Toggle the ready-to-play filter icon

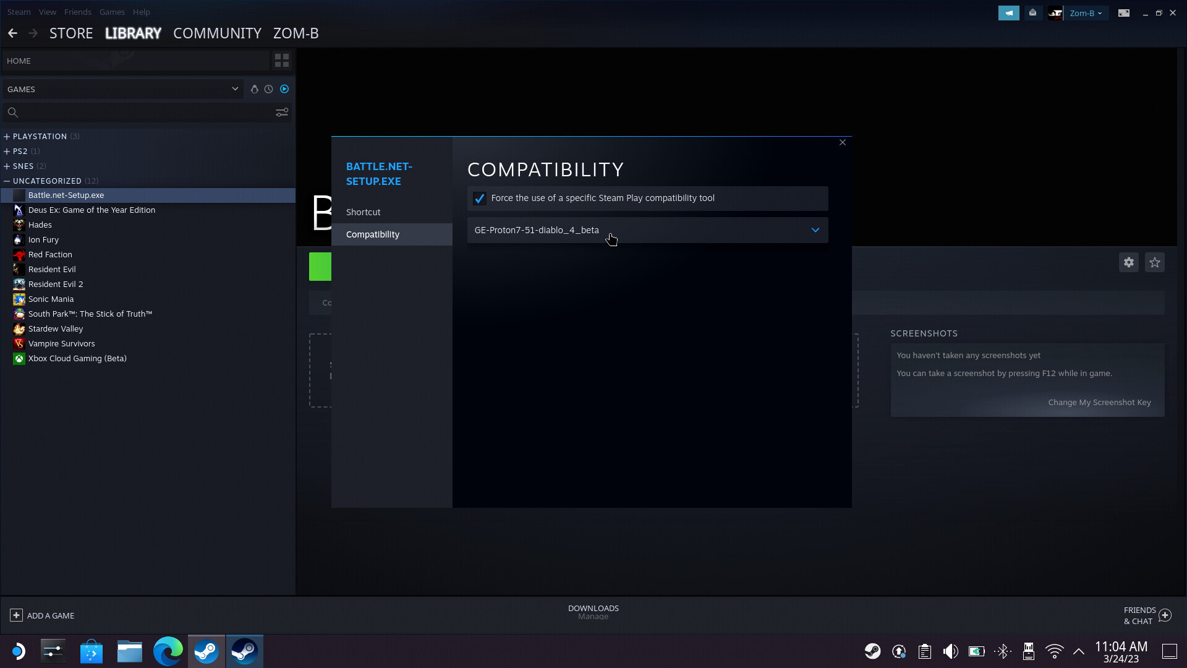pyautogui.click(x=284, y=89)
